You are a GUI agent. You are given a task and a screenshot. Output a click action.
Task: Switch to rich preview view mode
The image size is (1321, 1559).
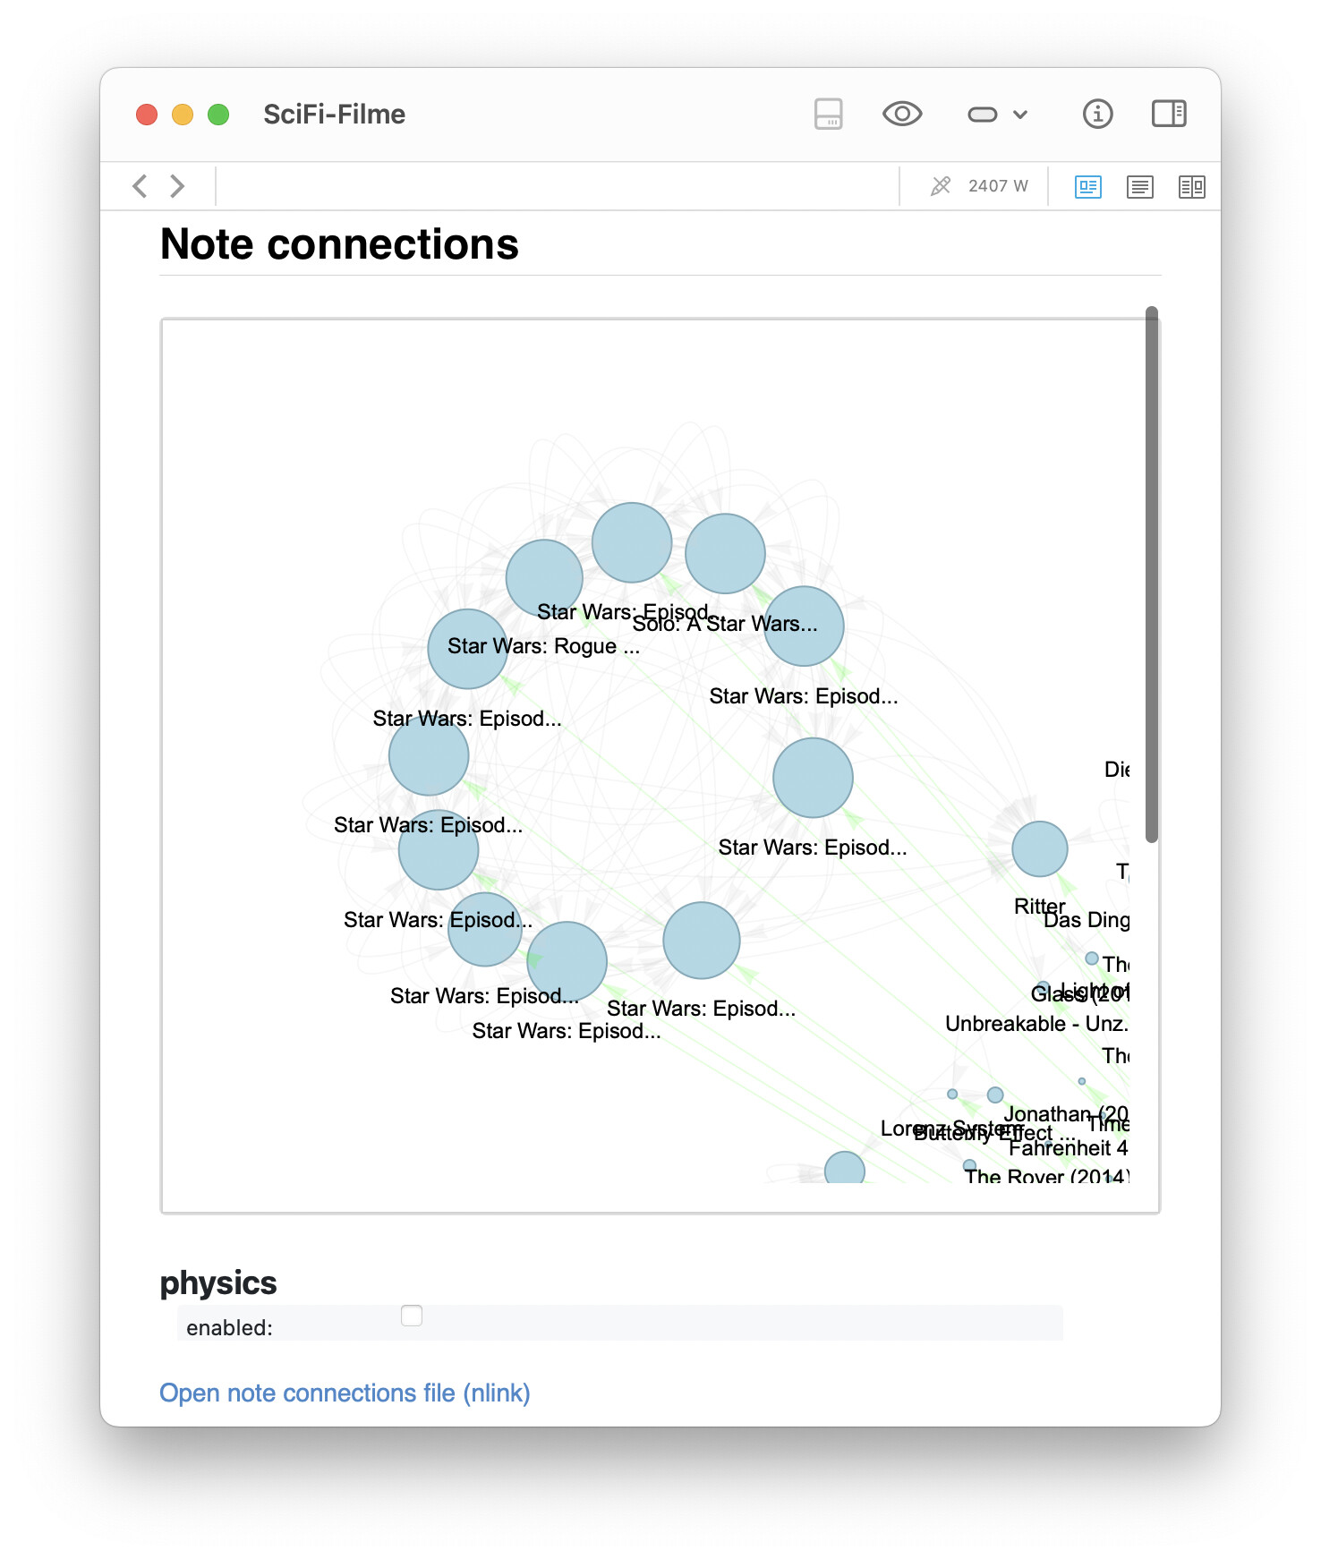click(x=1088, y=186)
